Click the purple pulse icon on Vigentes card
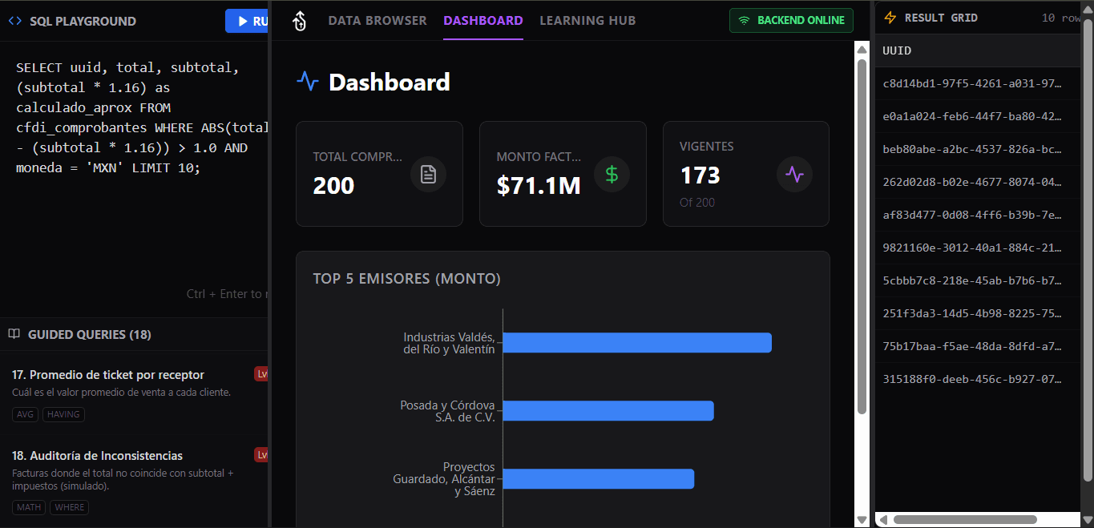The height and width of the screenshot is (528, 1094). click(x=794, y=174)
